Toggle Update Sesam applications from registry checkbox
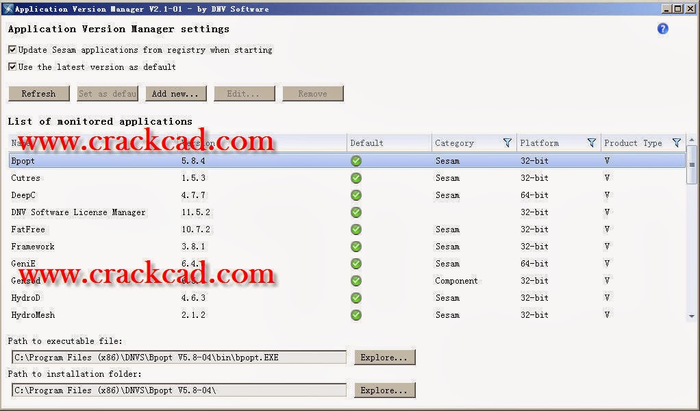This screenshot has height=411, width=700. pos(12,49)
